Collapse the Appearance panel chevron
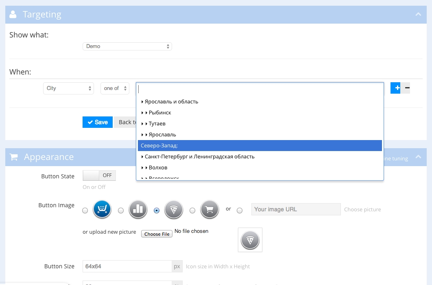This screenshot has width=432, height=285. click(x=418, y=157)
